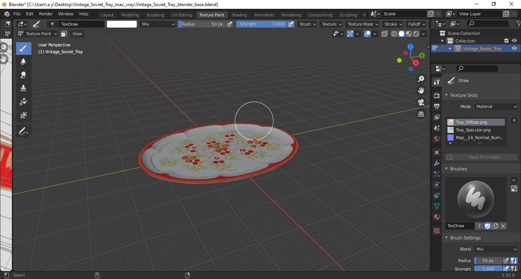521x279 pixels.
Task: Select the Smear tool
Action: tap(23, 75)
